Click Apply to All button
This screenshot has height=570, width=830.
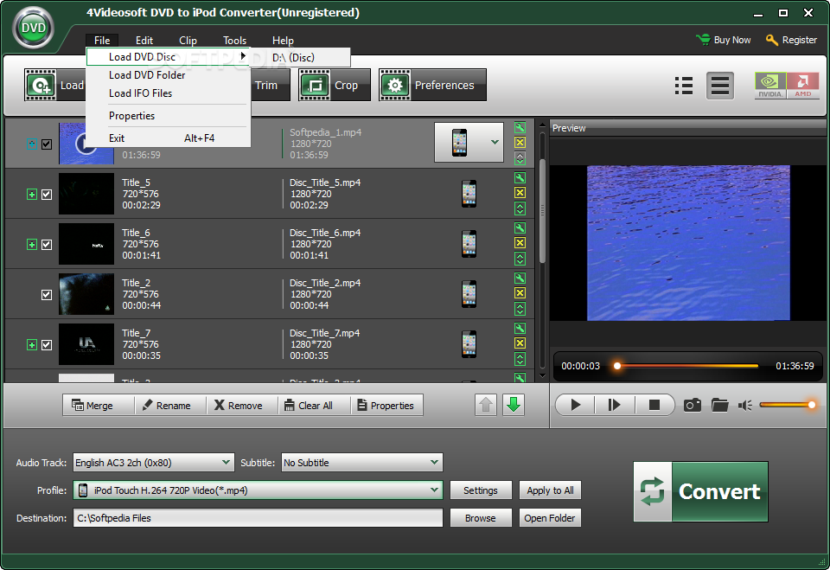pyautogui.click(x=550, y=490)
